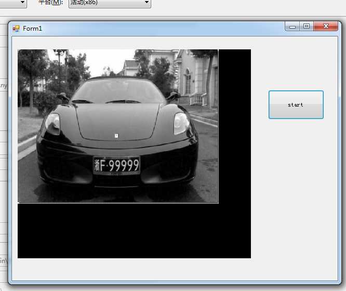This screenshot has height=291, width=346.
Task: Close the Form1 window
Action: click(326, 27)
